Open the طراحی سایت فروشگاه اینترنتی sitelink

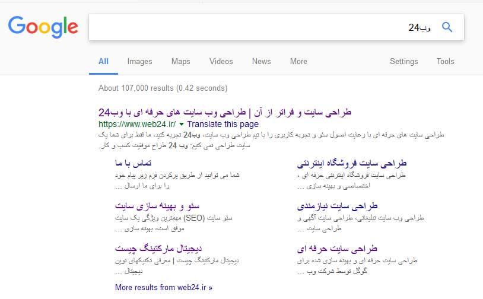pos(352,163)
